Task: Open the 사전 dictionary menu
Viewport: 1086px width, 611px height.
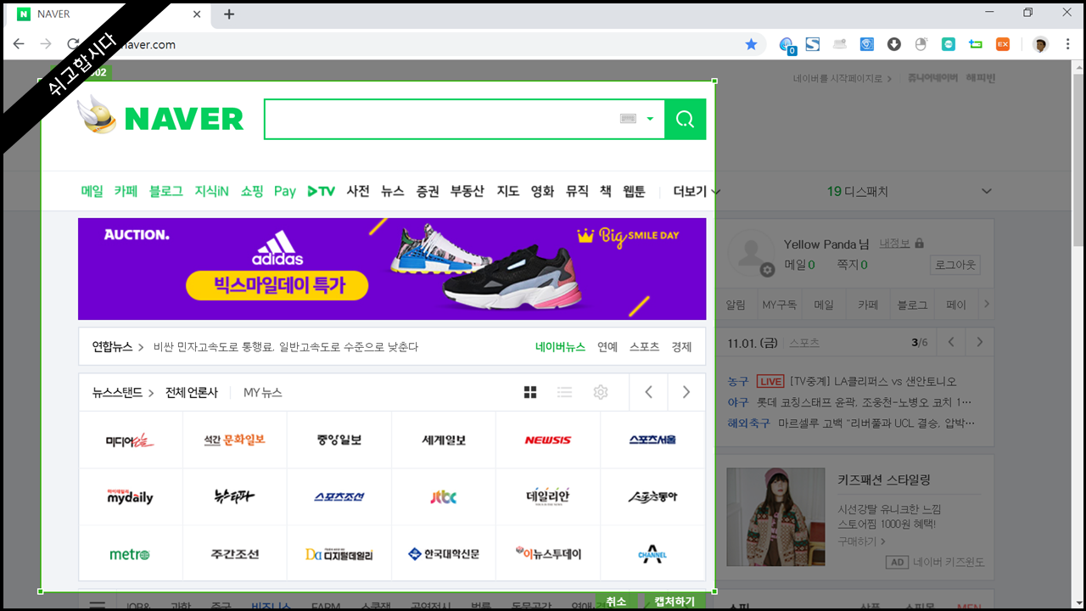Action: [358, 191]
